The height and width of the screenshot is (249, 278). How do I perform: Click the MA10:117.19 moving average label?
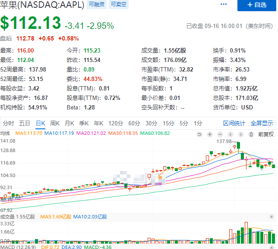(x=59, y=133)
